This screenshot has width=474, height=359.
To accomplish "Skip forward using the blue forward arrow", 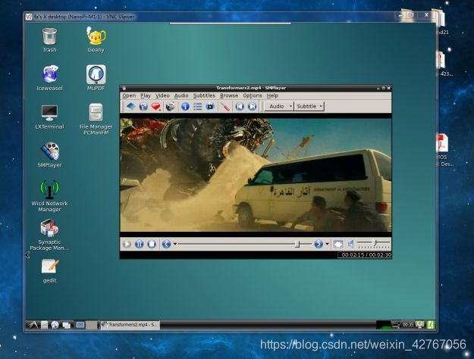I will [x=319, y=244].
